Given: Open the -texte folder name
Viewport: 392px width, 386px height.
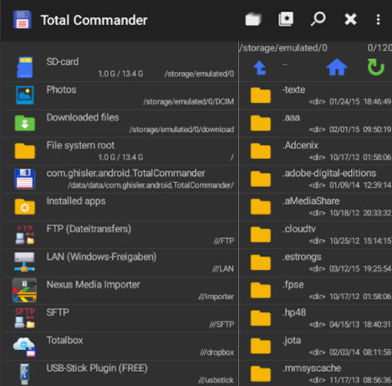Looking at the screenshot, I should pyautogui.click(x=293, y=89).
